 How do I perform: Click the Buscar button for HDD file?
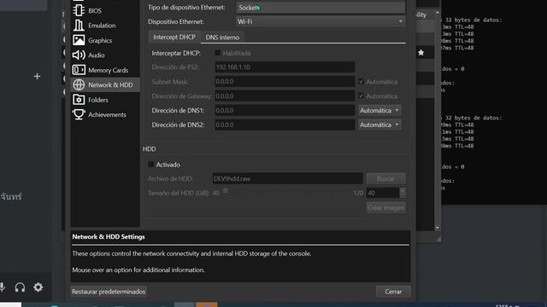pos(385,178)
